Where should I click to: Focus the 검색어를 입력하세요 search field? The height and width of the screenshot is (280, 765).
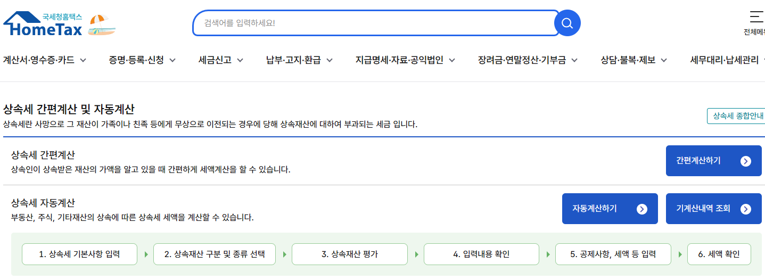[x=373, y=23]
